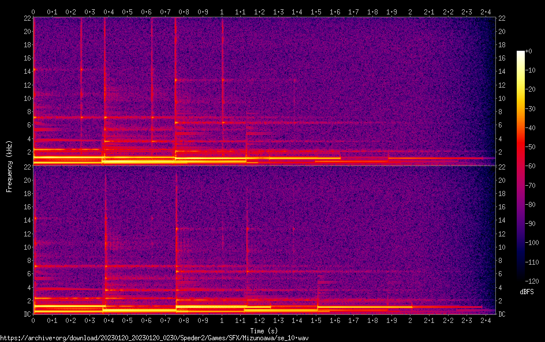
Task: Click the 0.5 tick on the top time axis
Action: (128, 12)
